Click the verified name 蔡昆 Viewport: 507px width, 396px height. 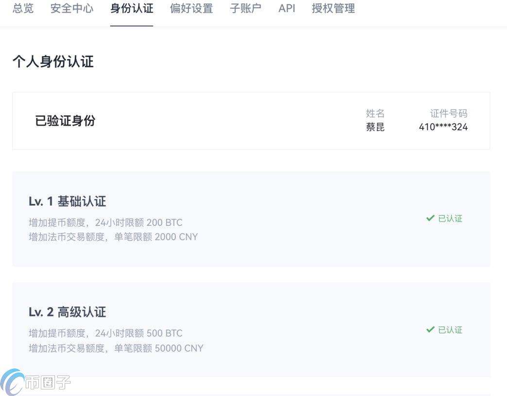[x=375, y=127]
